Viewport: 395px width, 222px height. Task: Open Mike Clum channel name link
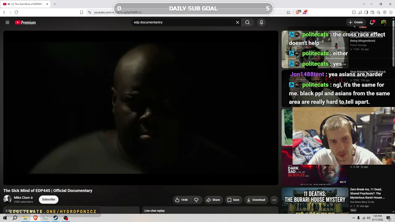[22, 198]
